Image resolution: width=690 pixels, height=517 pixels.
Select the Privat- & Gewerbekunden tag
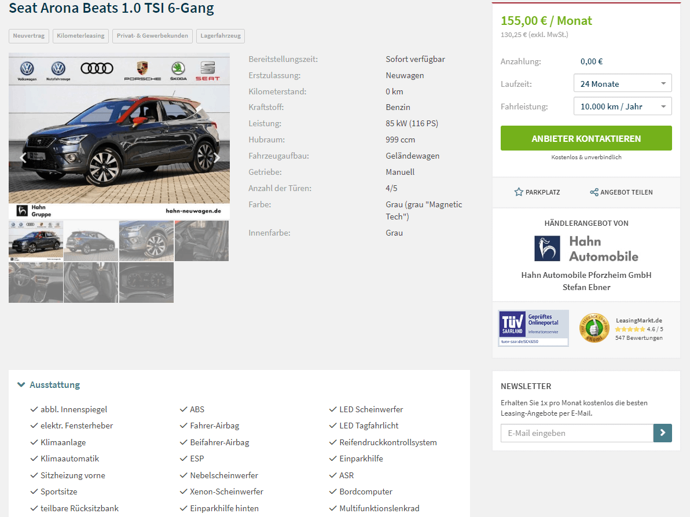coord(152,36)
